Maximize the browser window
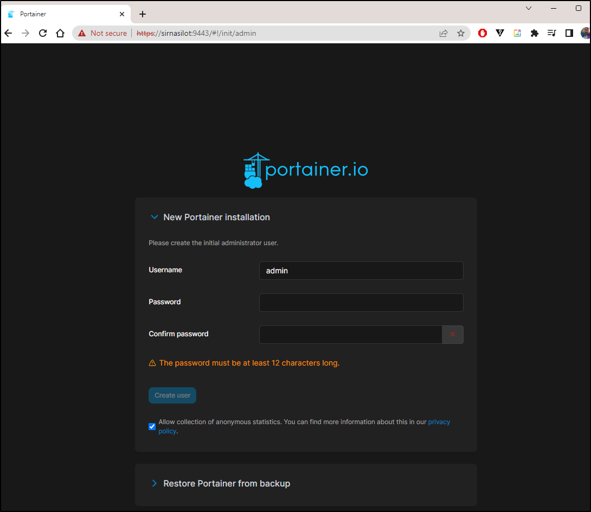This screenshot has height=512, width=591. (x=578, y=8)
